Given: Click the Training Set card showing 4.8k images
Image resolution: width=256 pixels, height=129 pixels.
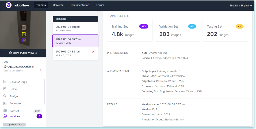Looking at the screenshot, I should 130,31.
